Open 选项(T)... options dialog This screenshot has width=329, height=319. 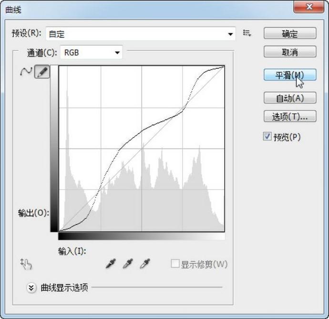point(290,117)
